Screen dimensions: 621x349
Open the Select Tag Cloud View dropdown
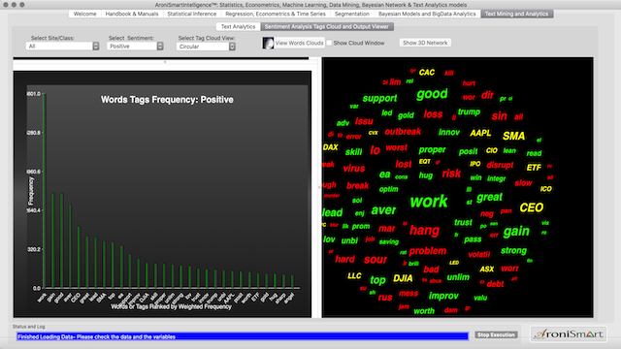tap(206, 47)
